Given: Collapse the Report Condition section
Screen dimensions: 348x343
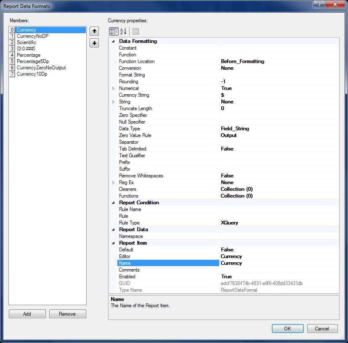Looking at the screenshot, I should pyautogui.click(x=113, y=203).
